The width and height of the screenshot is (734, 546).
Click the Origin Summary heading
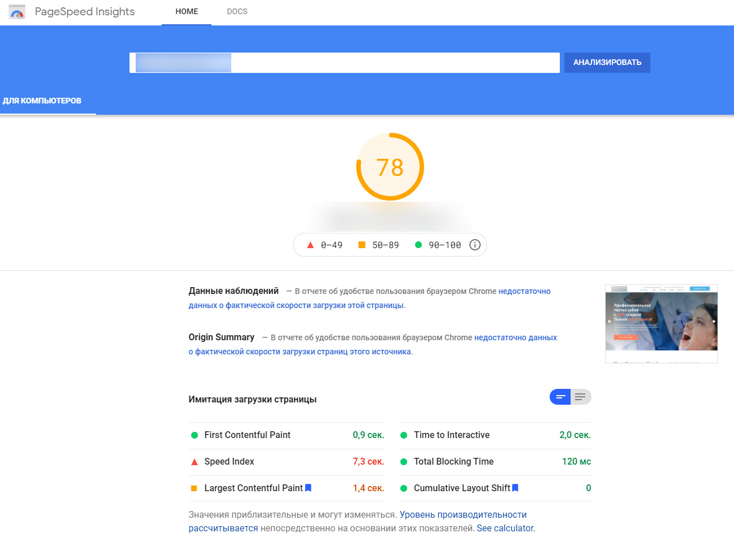[222, 337]
